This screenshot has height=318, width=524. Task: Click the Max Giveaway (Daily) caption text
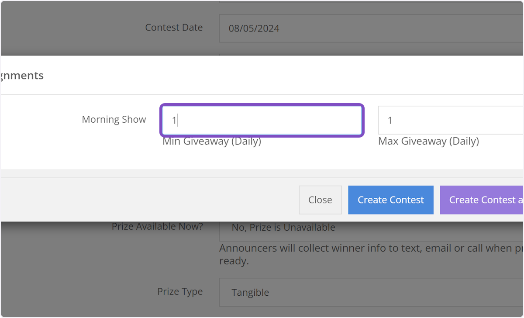point(428,141)
